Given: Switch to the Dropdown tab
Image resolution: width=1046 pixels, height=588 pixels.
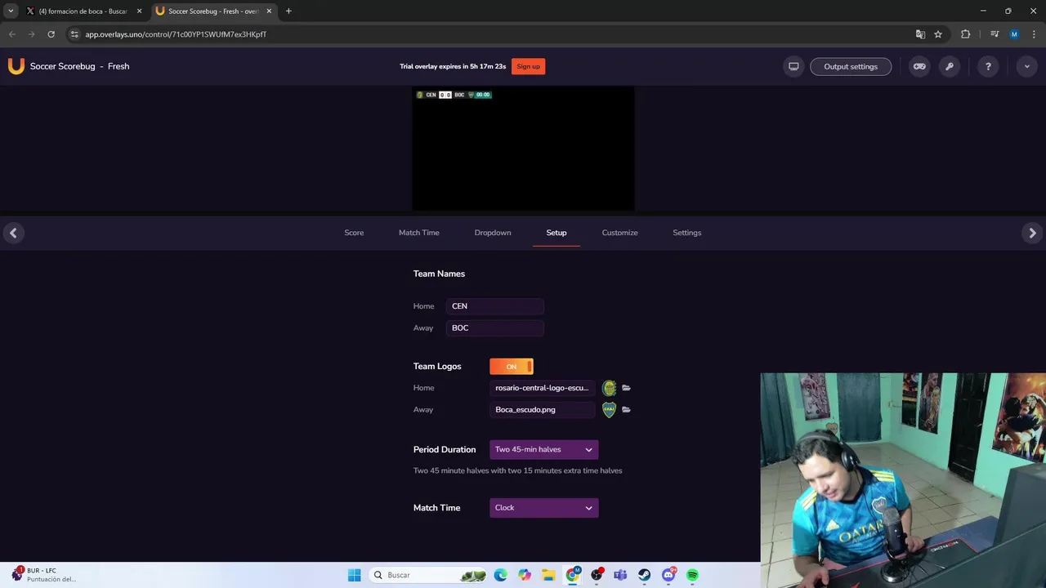Looking at the screenshot, I should (x=493, y=233).
